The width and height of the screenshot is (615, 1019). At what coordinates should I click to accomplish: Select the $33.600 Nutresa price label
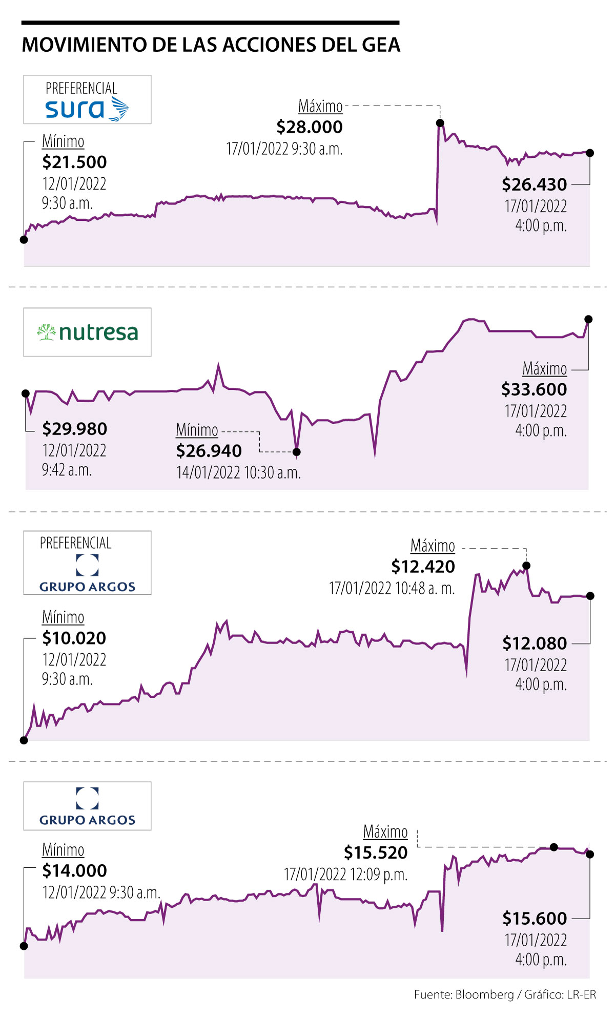(534, 389)
